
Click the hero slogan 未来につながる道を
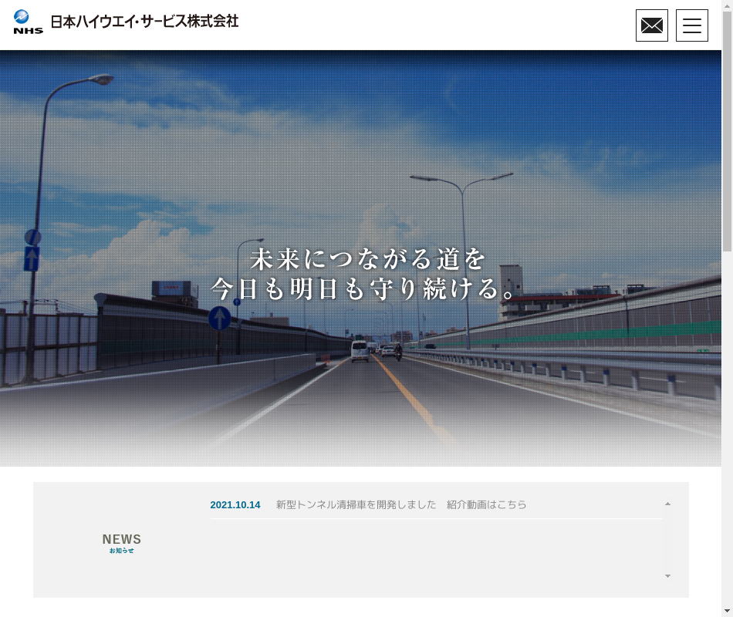(x=368, y=259)
